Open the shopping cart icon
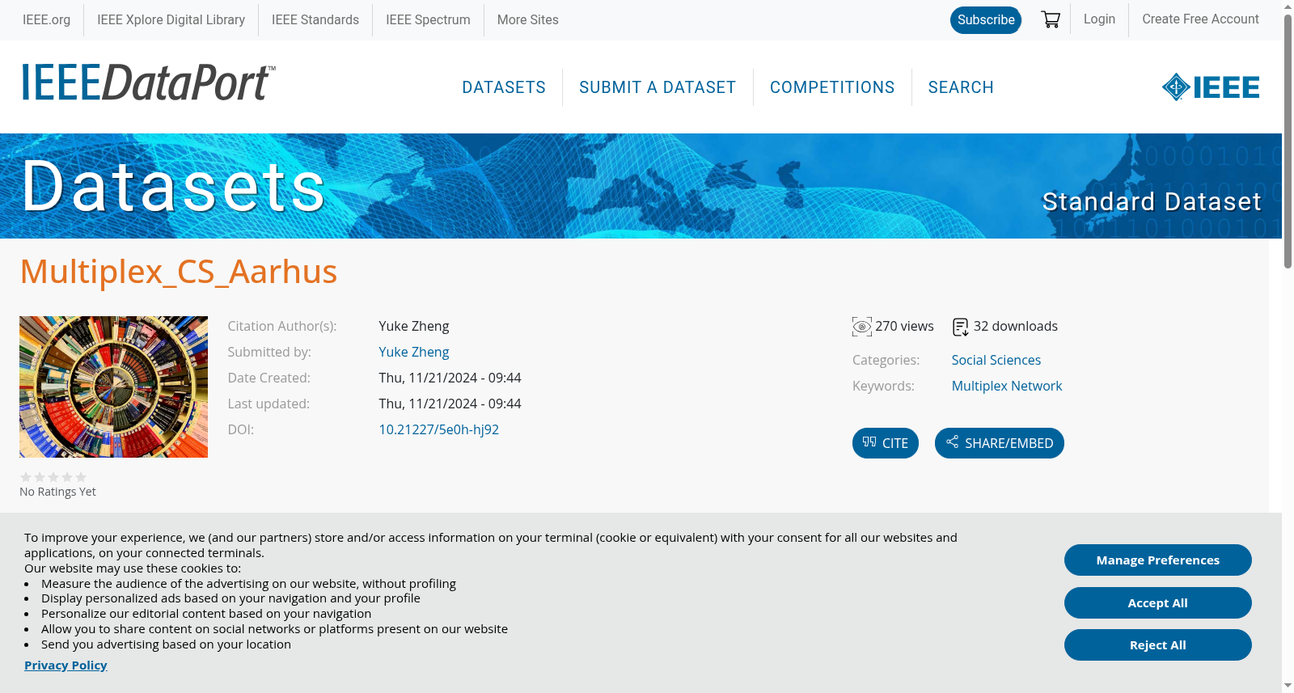The image size is (1294, 693). pos(1051,19)
